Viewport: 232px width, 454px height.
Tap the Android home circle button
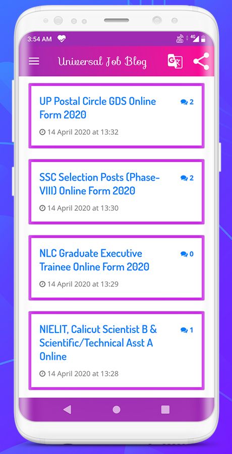117,410
